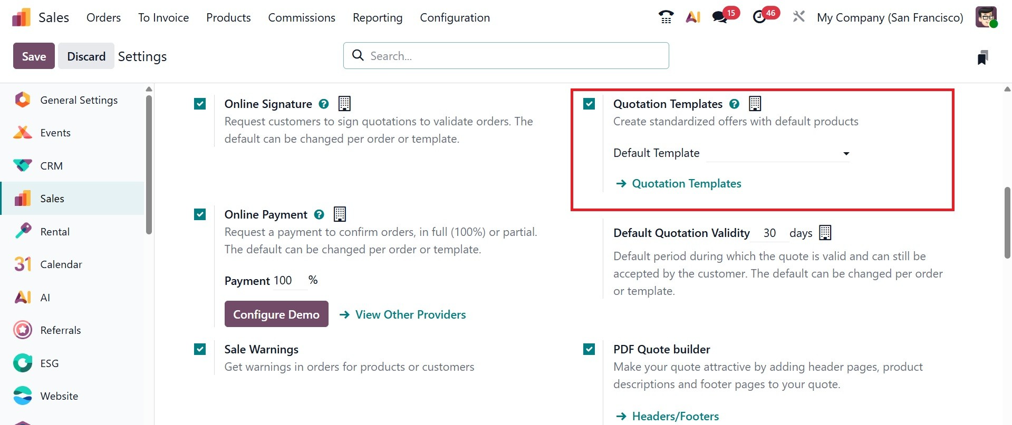
Task: Click the bookmark icon below the avatar
Action: [x=982, y=57]
